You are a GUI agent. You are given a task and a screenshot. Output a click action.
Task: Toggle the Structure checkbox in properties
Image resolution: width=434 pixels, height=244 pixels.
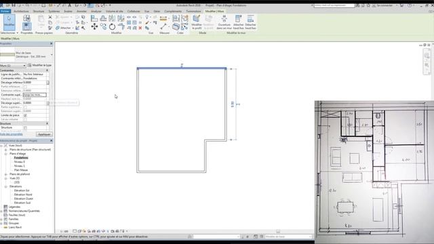tap(25, 128)
